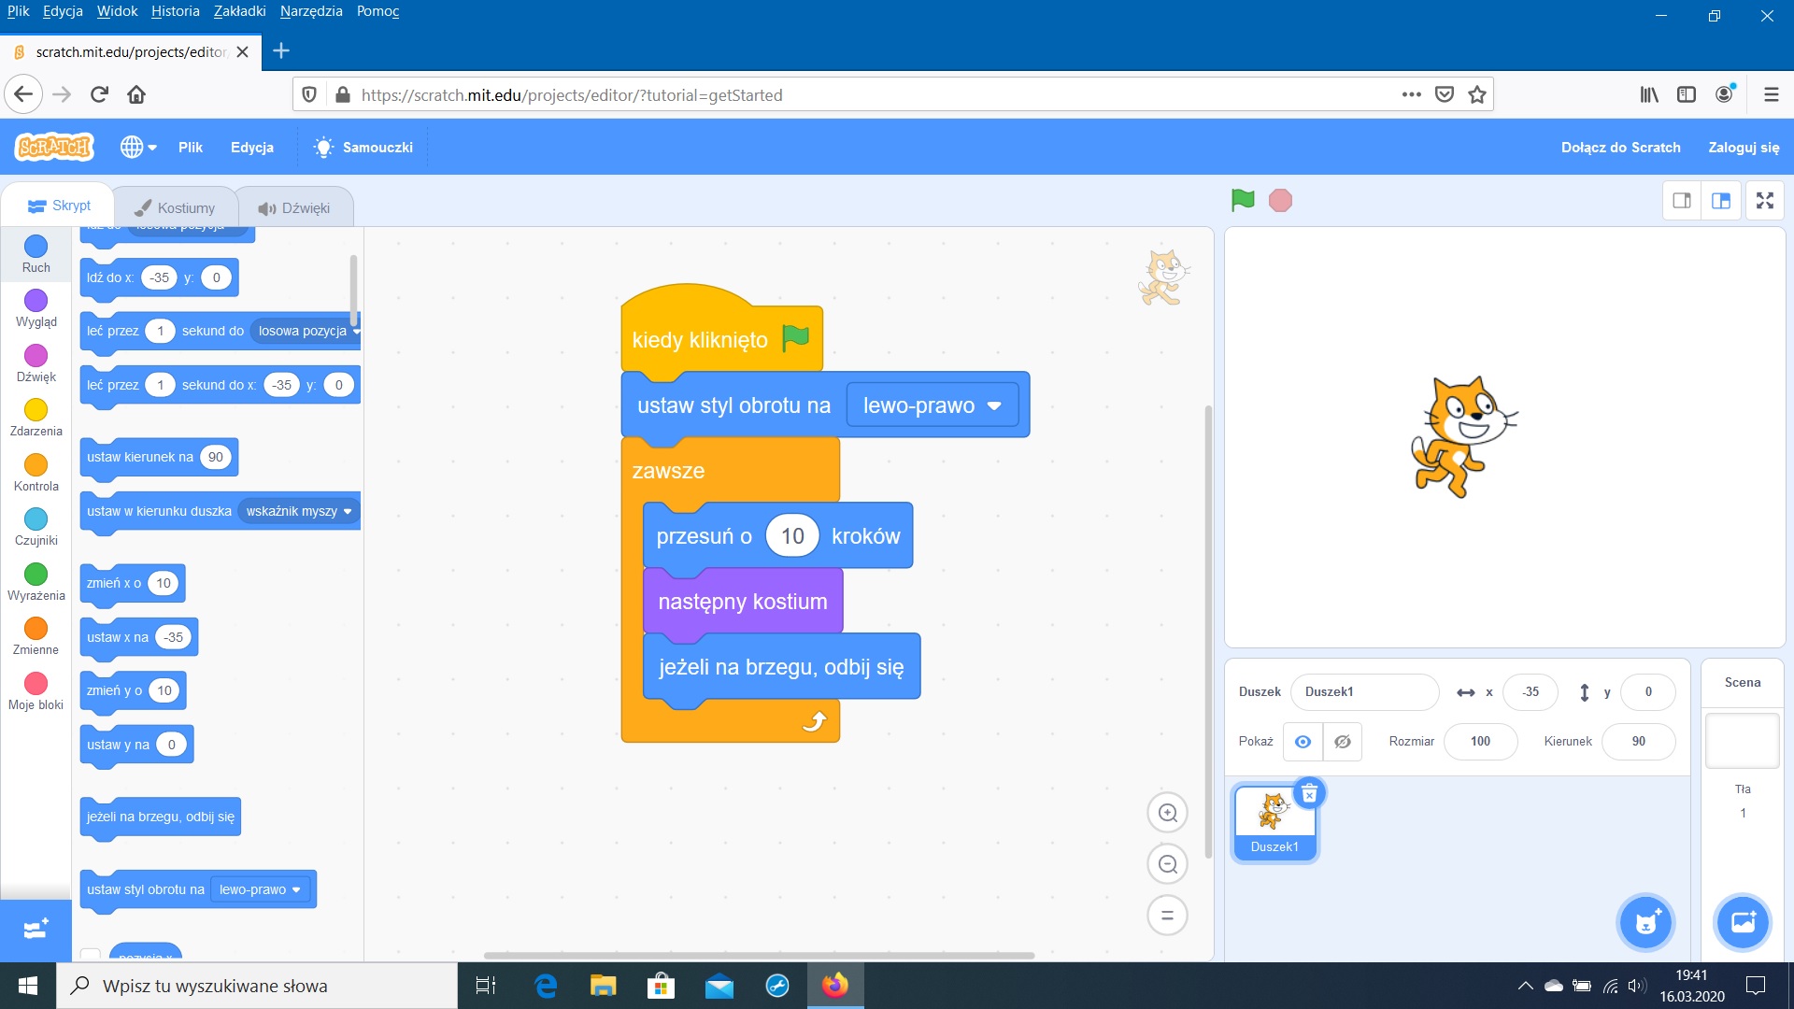This screenshot has height=1009, width=1794.
Task: Show the sprite using the eye icon
Action: tap(1303, 741)
